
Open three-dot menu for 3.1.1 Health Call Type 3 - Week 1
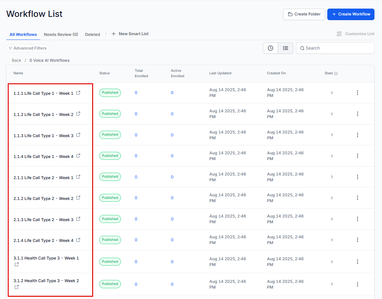[357, 262]
